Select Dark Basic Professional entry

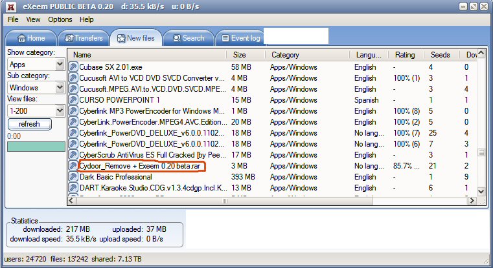(x=116, y=177)
